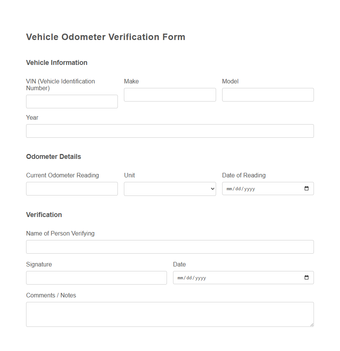Screen dimensions: 340x351
Task: Click the Current Odometer Reading field
Action: (x=72, y=188)
